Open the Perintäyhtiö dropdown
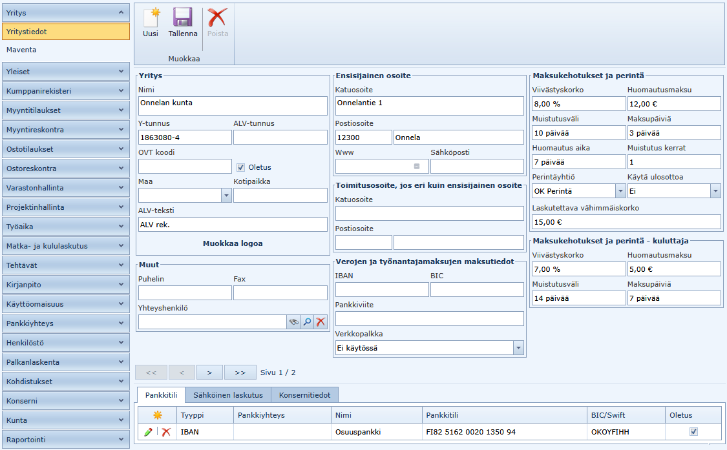The image size is (727, 450). pyautogui.click(x=620, y=191)
